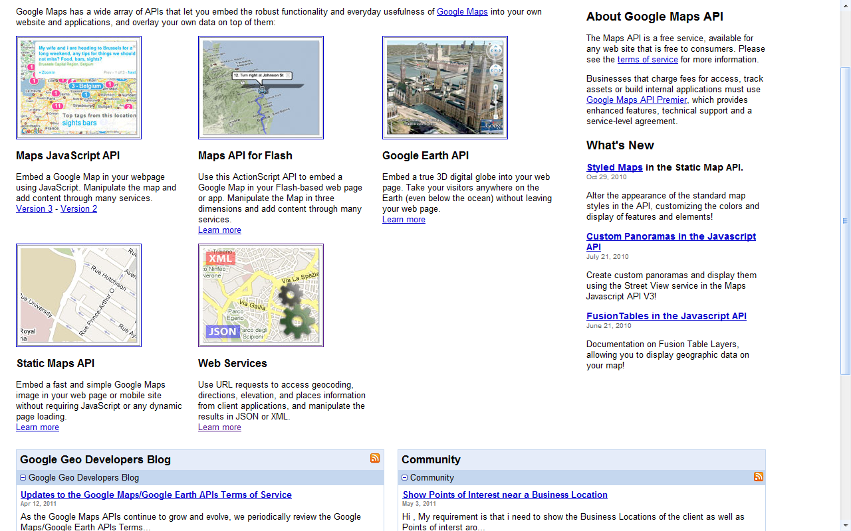This screenshot has height=531, width=851.
Task: Click the Google Earth API preview thumbnail
Action: [x=445, y=87]
